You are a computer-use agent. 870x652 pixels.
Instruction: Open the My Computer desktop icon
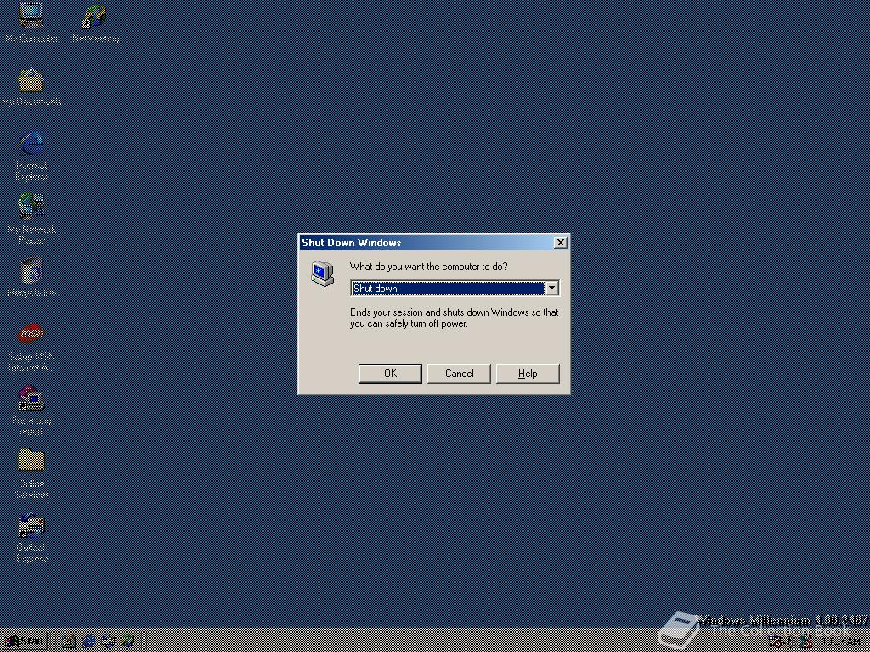31,22
